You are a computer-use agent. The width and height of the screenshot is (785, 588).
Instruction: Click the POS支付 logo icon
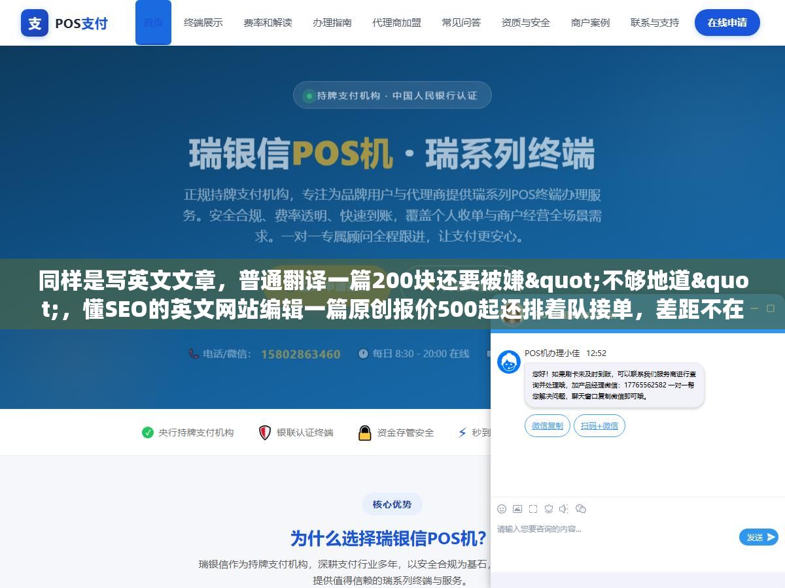pos(35,23)
